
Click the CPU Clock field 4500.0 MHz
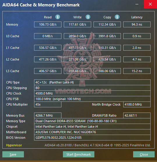pyautogui.click(x=92, y=93)
